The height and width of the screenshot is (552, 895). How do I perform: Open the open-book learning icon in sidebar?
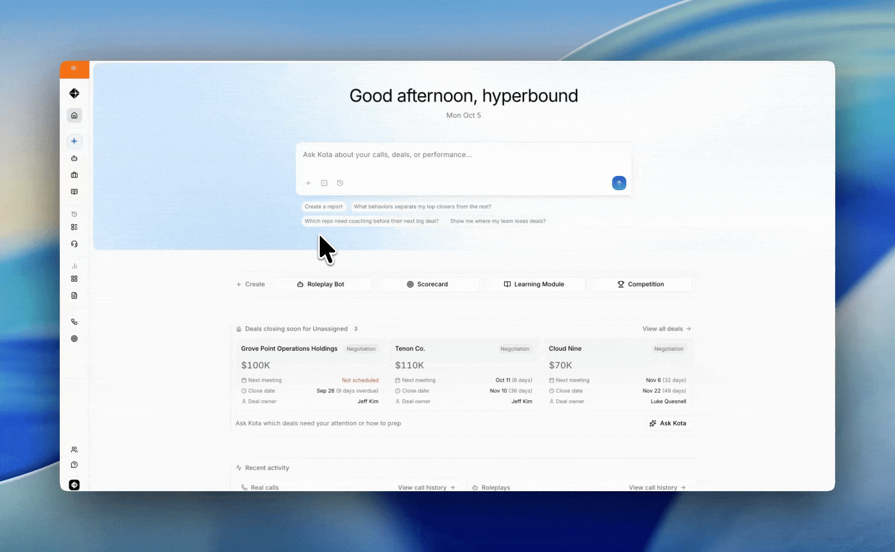click(x=74, y=192)
